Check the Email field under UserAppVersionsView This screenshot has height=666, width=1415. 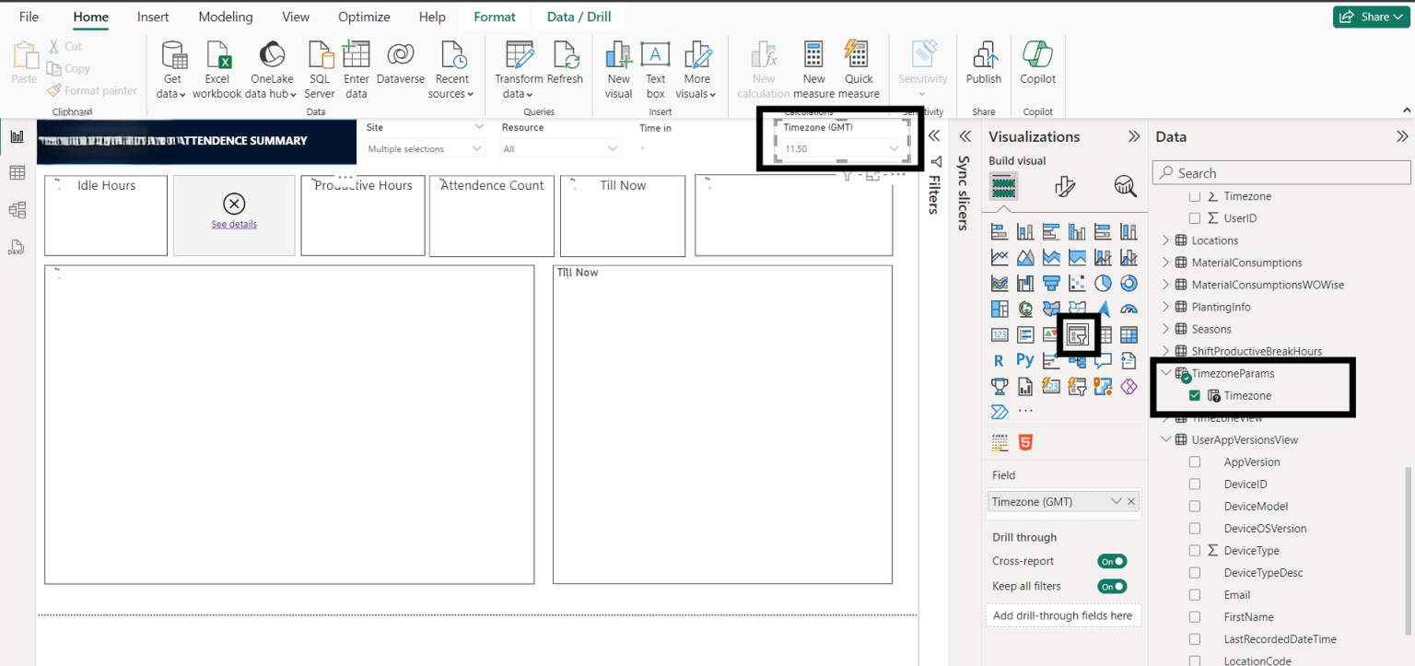pyautogui.click(x=1195, y=594)
